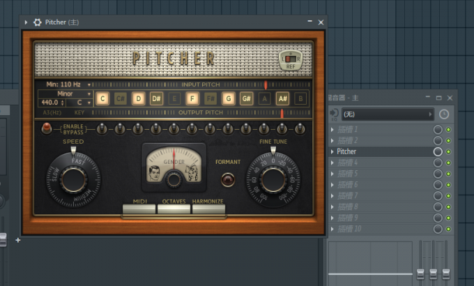The height and width of the screenshot is (286, 474).
Task: Toggle the G note button
Action: (x=229, y=98)
